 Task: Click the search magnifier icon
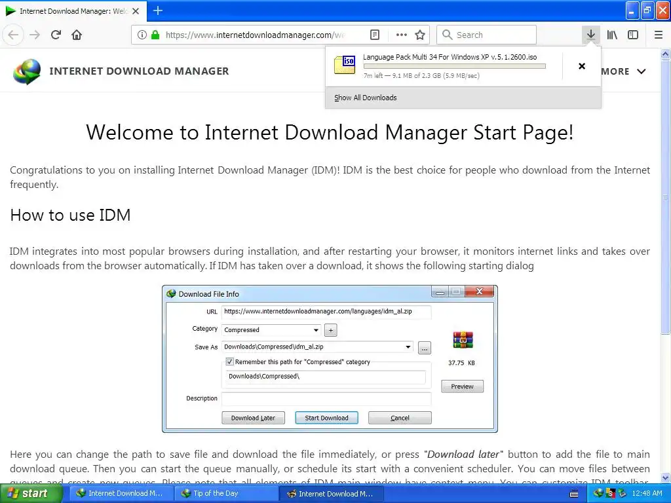(x=447, y=35)
